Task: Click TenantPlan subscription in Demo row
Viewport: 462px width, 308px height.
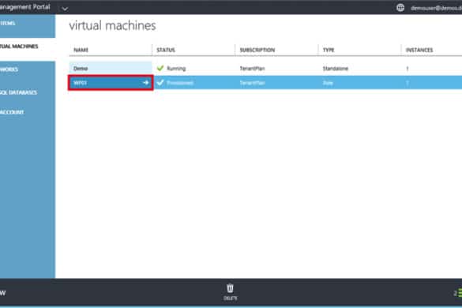Action: (x=252, y=69)
